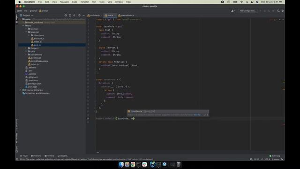
Task: Open the Project view dropdown
Action: (x=26, y=15)
